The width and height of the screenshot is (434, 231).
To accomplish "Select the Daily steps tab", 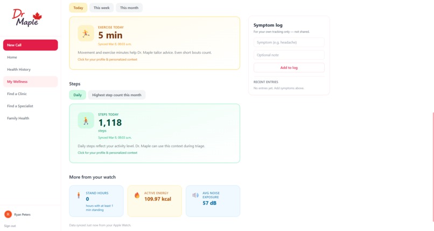I will point(78,95).
